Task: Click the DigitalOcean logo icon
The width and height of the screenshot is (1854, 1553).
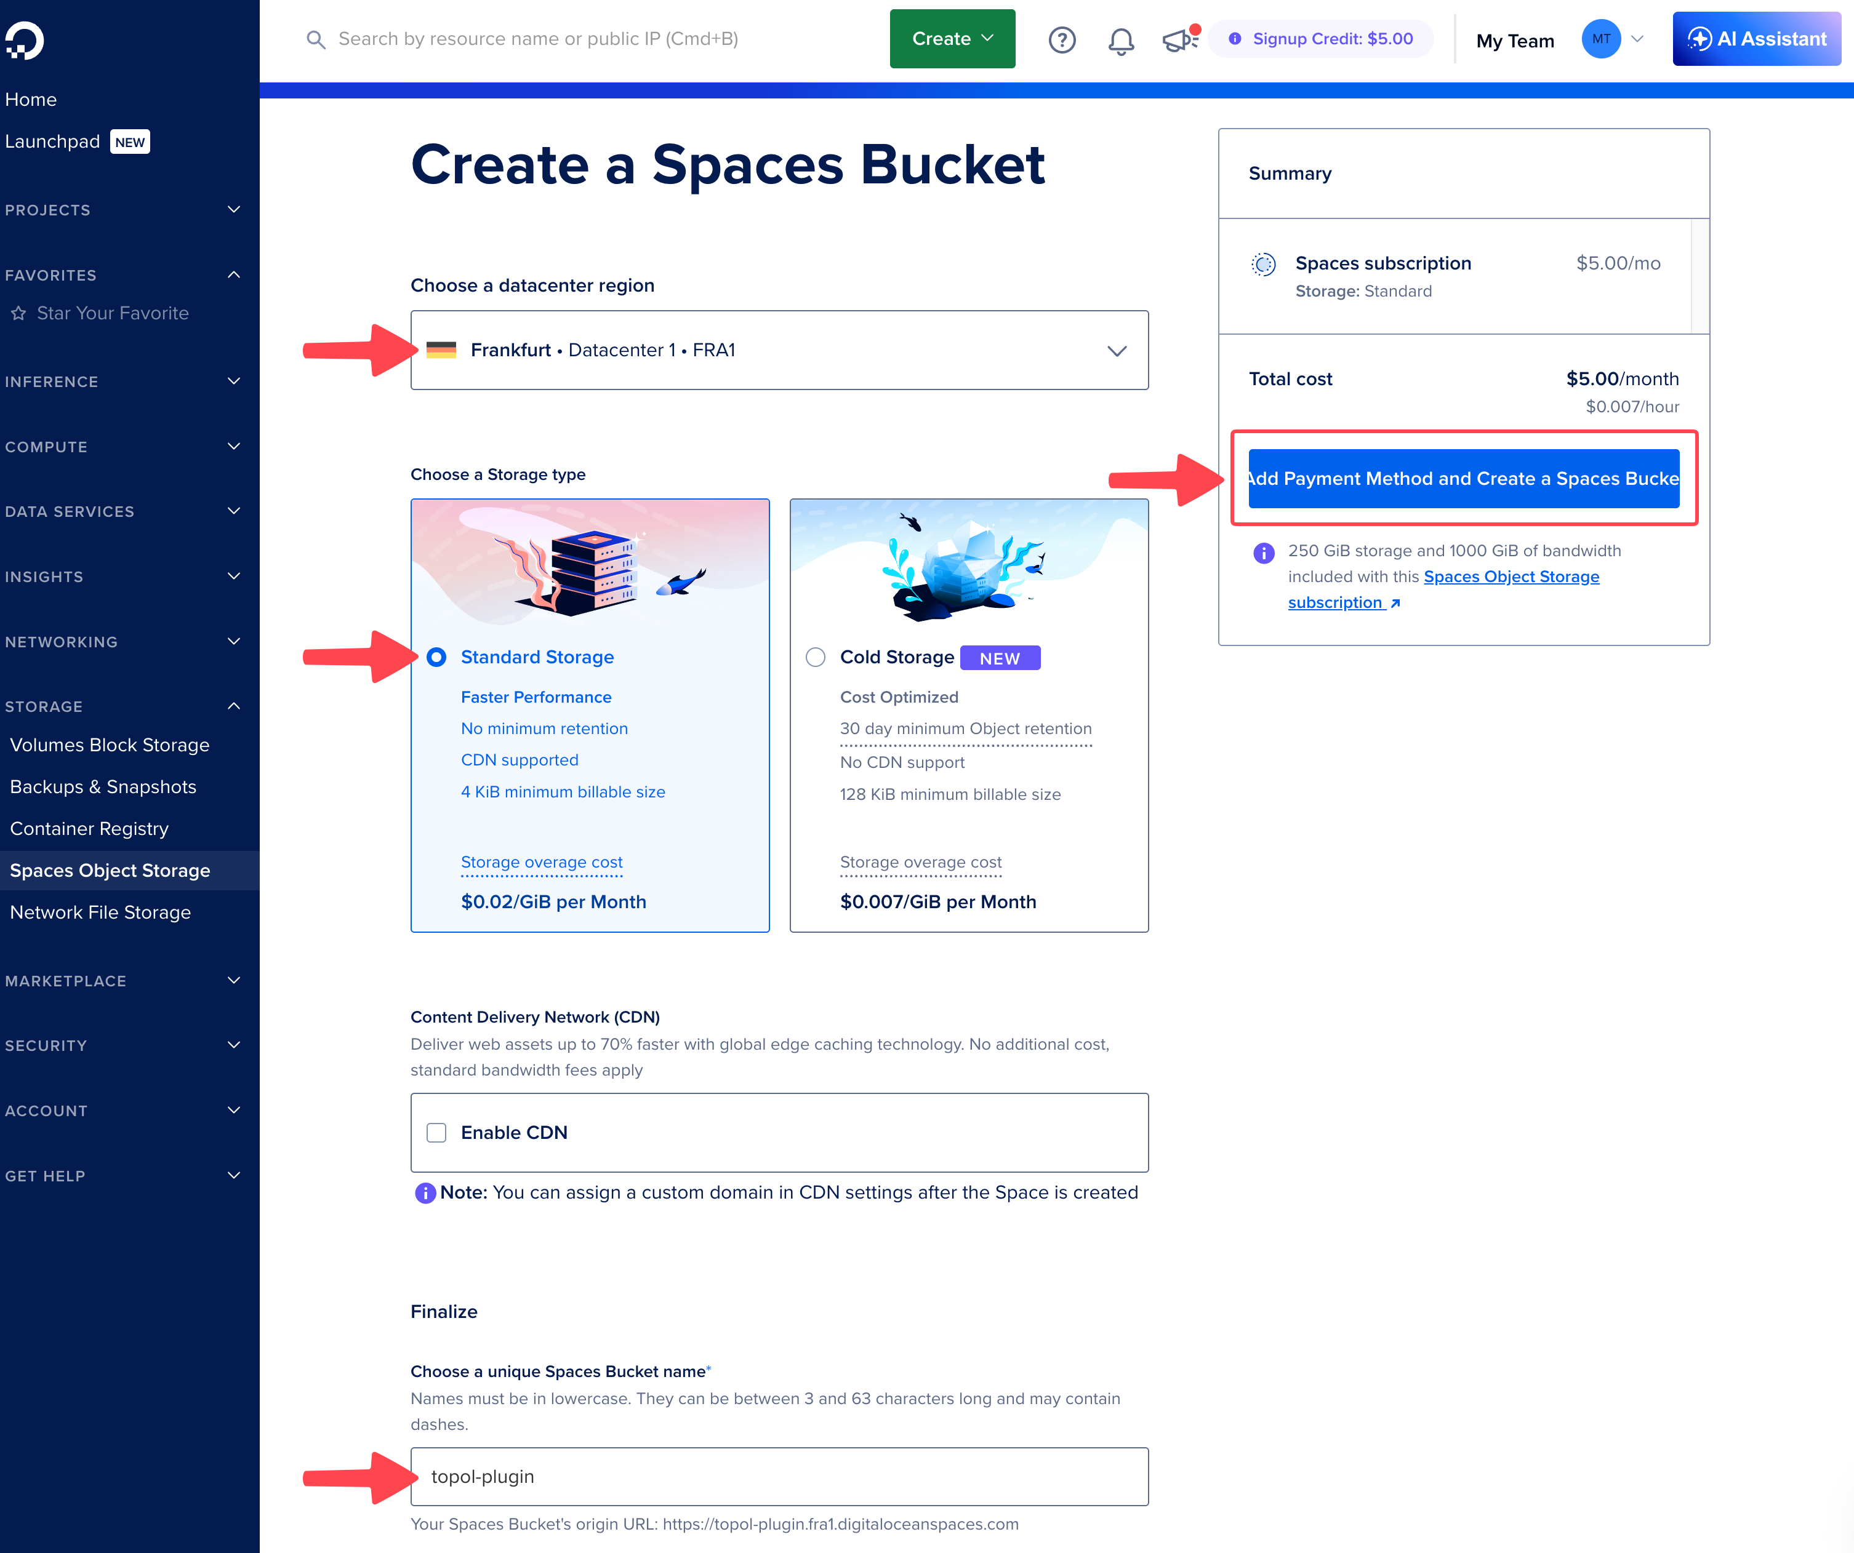Action: (24, 41)
